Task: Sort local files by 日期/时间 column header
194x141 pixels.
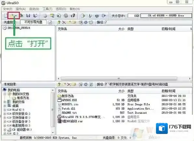Action: coord(168,91)
